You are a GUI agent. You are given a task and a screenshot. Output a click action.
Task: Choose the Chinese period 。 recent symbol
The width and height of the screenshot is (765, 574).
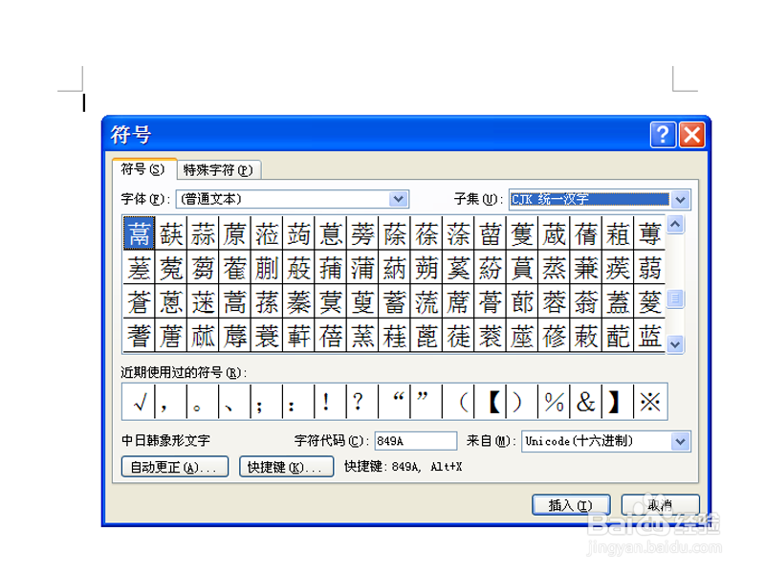click(x=203, y=402)
